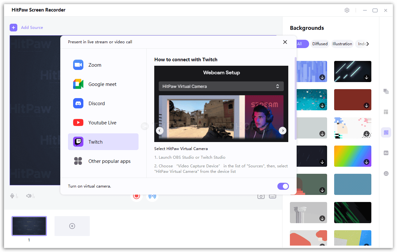Image resolution: width=397 pixels, height=252 pixels.
Task: Click "1. Launch OBS Studio or Twitch Studio"
Action: click(190, 157)
